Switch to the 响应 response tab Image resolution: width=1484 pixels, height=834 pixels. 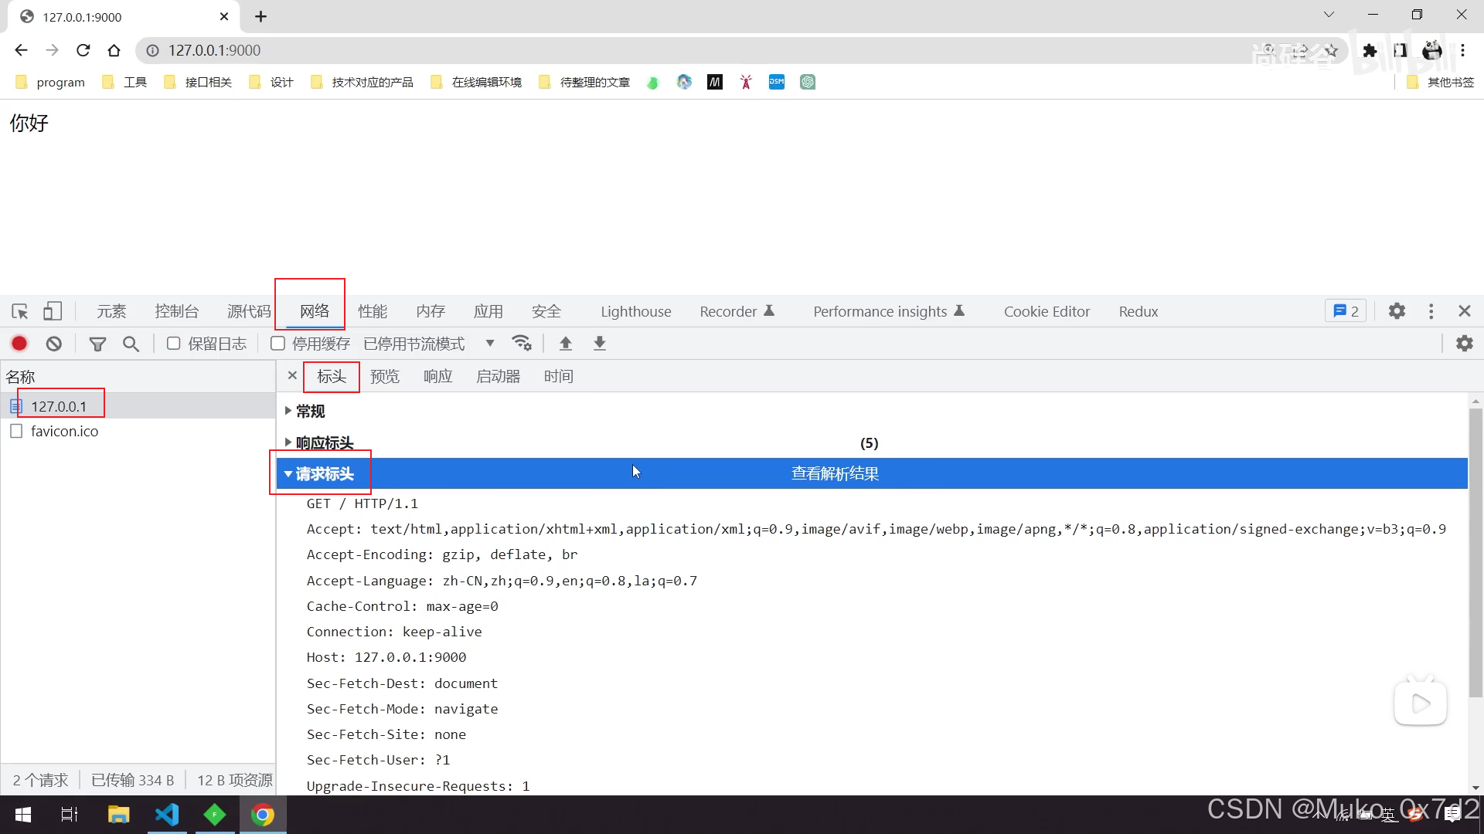(437, 376)
